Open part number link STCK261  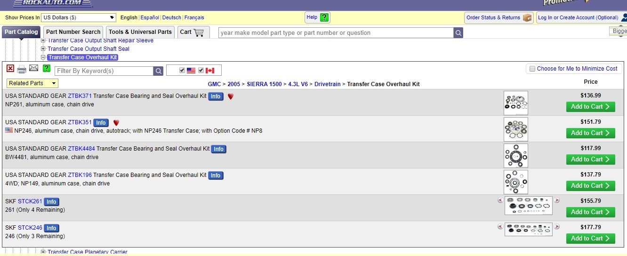point(30,201)
